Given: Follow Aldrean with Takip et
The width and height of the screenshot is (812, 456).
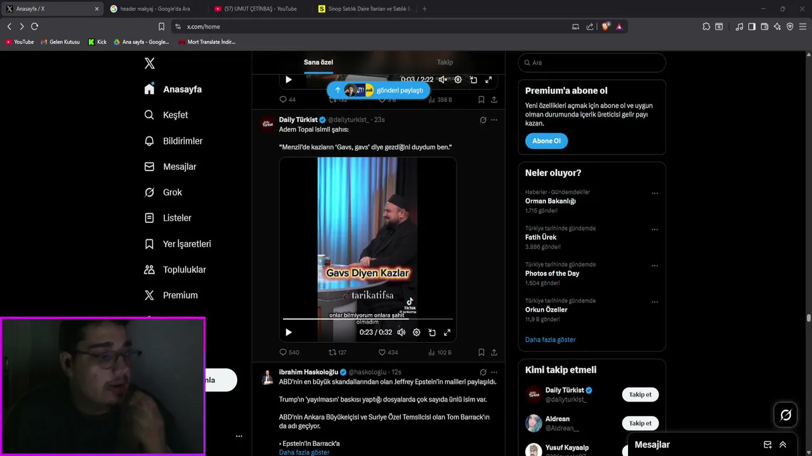Looking at the screenshot, I should [640, 423].
